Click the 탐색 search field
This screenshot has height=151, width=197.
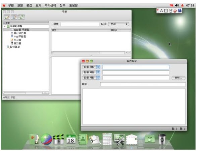coord(80,24)
